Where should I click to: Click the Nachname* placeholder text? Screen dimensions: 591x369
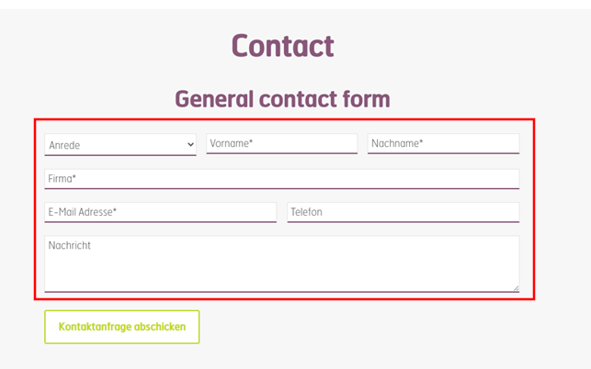(x=397, y=143)
